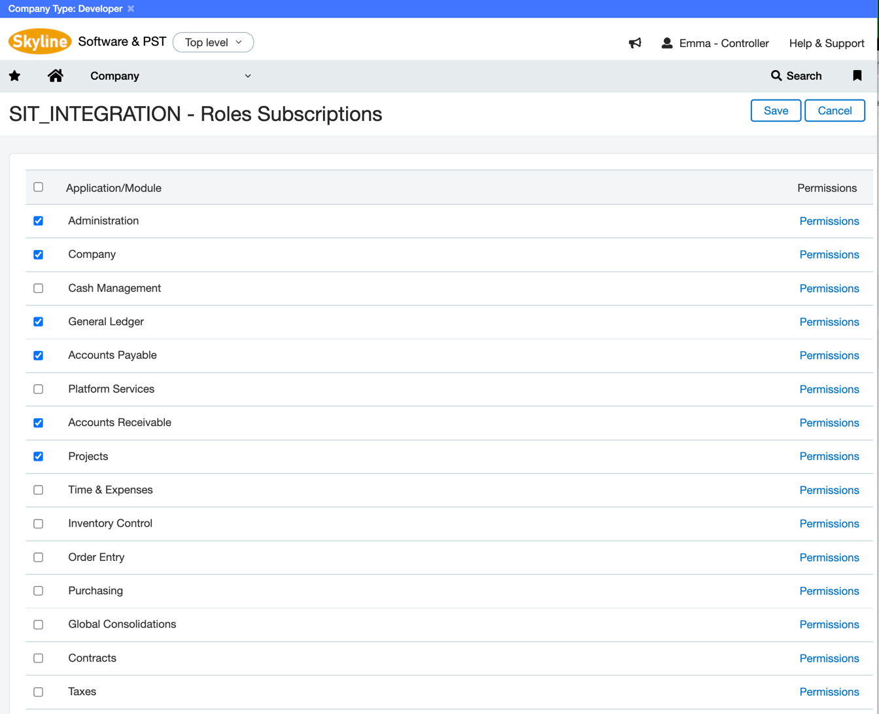Click the Save button
The height and width of the screenshot is (714, 879).
[776, 111]
